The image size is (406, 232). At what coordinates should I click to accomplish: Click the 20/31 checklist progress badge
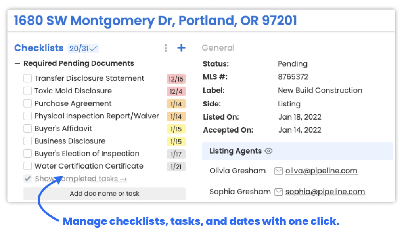point(83,49)
